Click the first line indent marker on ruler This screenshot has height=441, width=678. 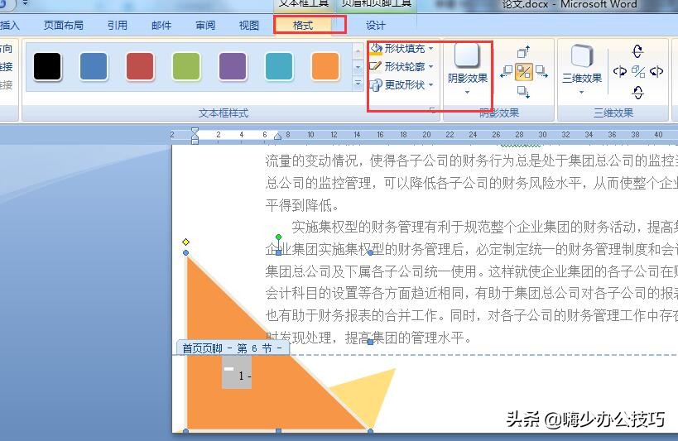[195, 131]
